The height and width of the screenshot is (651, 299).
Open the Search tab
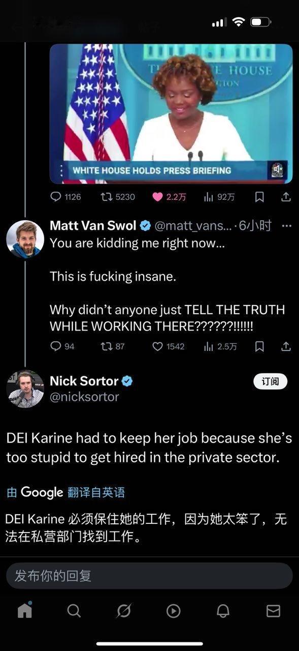(74, 610)
